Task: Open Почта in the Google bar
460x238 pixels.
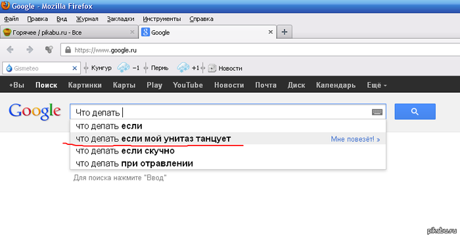Action: [x=265, y=85]
